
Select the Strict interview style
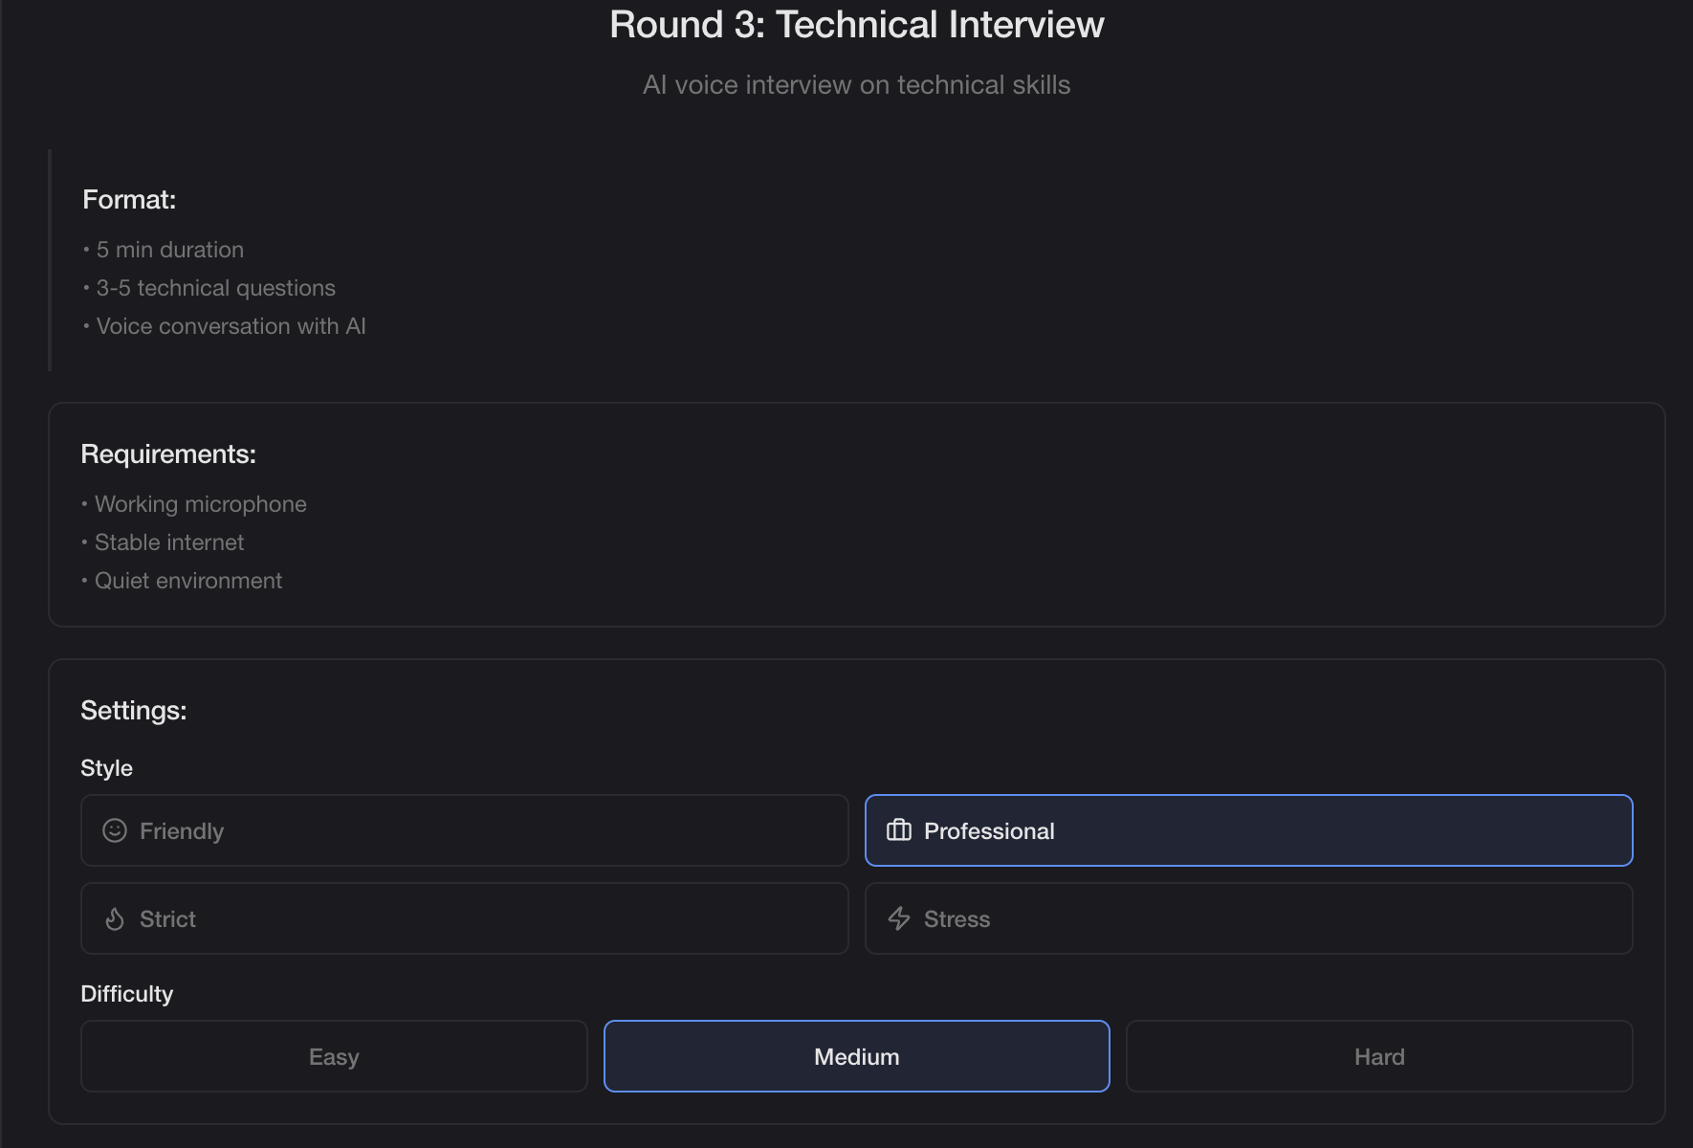click(x=463, y=918)
